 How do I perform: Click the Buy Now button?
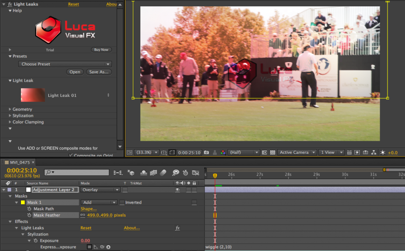tap(101, 49)
